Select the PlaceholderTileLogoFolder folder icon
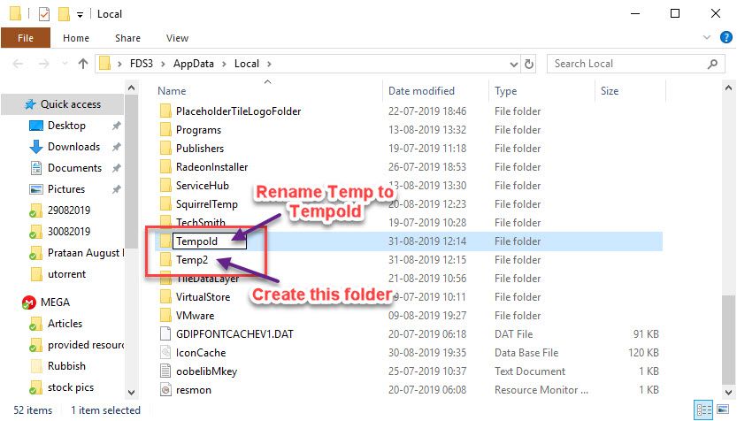Viewport: 737px width, 421px height. [165, 111]
